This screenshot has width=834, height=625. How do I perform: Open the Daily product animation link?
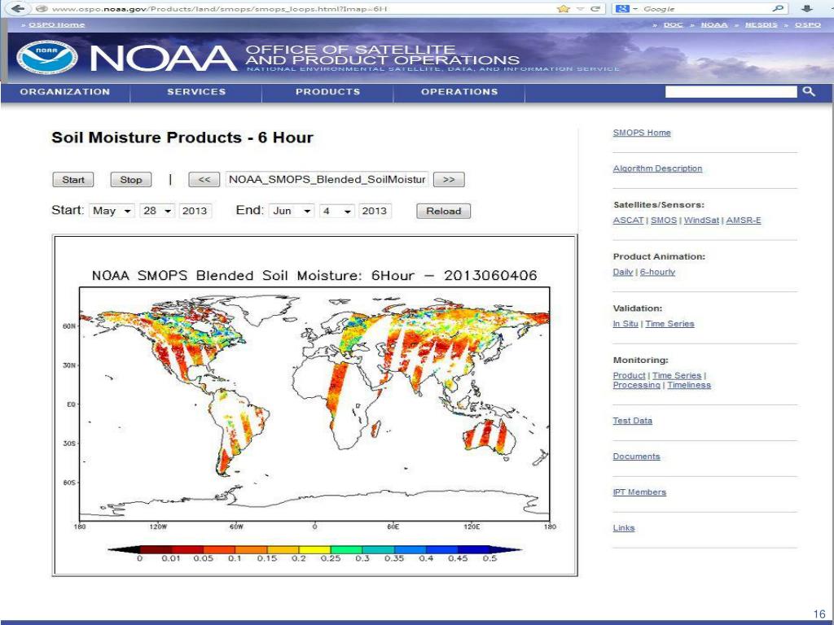tap(623, 272)
